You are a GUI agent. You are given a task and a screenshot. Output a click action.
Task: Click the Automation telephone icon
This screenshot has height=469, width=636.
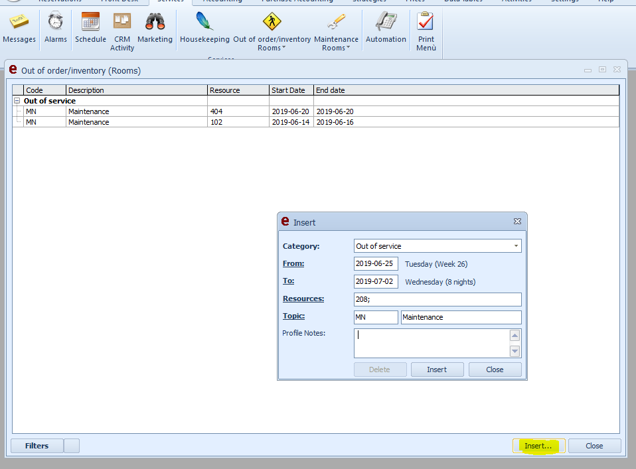tap(386, 23)
